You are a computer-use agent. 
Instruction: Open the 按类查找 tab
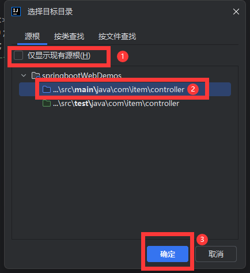(69, 36)
